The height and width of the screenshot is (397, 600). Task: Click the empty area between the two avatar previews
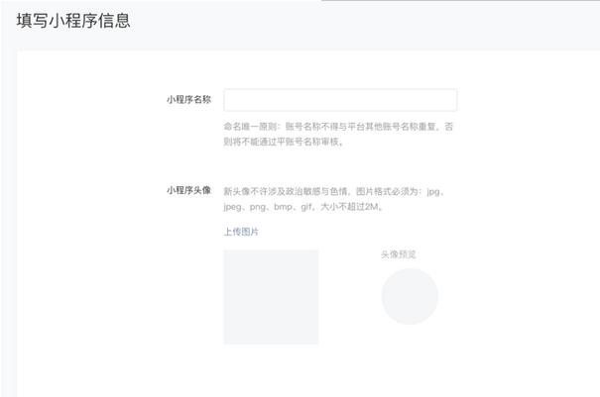click(x=349, y=297)
